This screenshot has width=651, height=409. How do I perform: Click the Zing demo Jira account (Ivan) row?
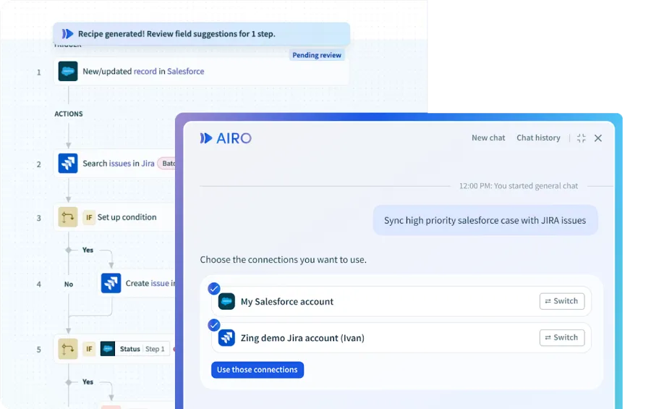[401, 338]
